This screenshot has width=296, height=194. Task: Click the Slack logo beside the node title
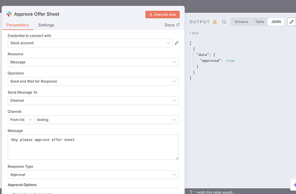click(x=9, y=14)
